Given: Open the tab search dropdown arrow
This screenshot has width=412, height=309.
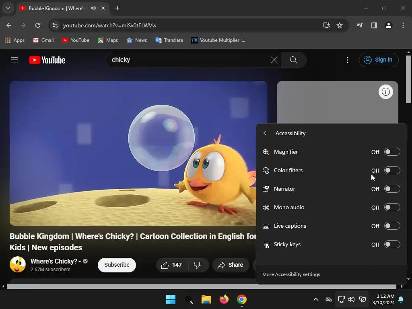Looking at the screenshot, I should (8, 8).
